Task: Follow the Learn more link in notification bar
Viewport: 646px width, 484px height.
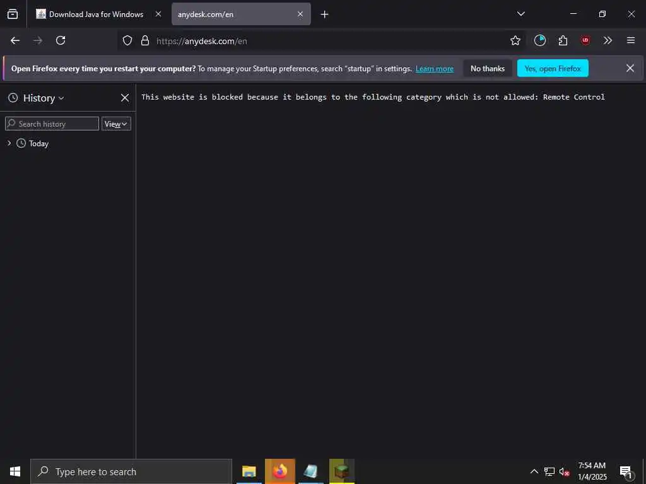Action: 435,69
